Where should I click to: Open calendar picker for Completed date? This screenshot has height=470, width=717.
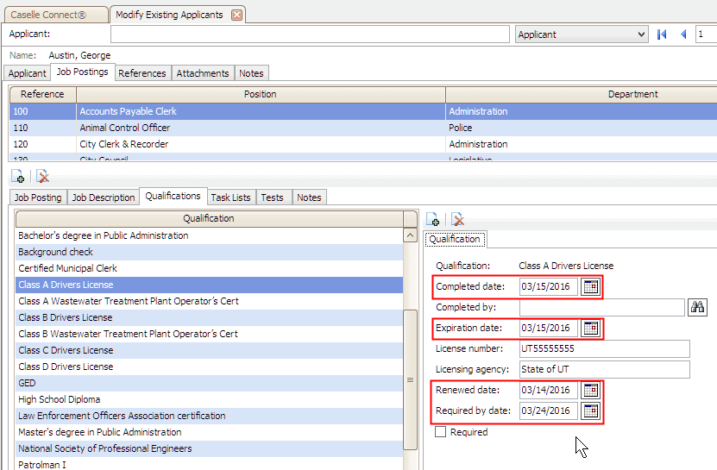590,287
